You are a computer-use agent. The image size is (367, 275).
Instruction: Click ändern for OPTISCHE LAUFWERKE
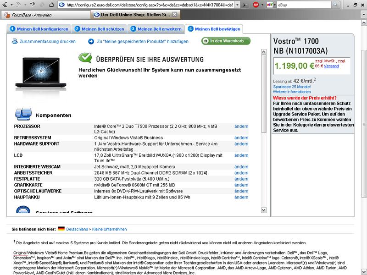point(241,191)
